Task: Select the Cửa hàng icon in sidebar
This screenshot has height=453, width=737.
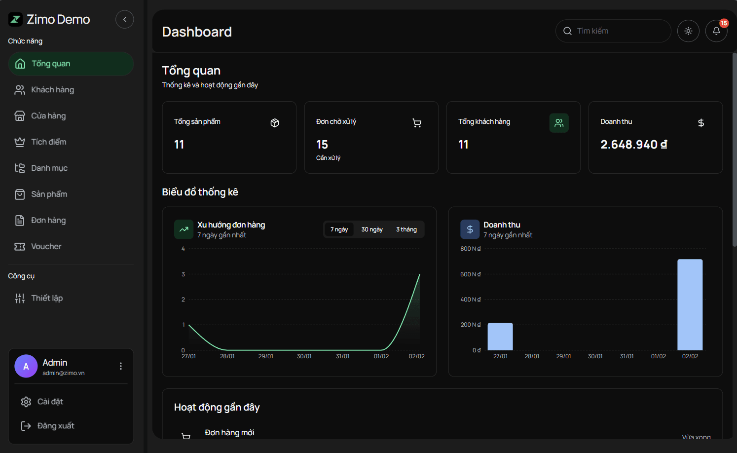Action: pyautogui.click(x=20, y=115)
